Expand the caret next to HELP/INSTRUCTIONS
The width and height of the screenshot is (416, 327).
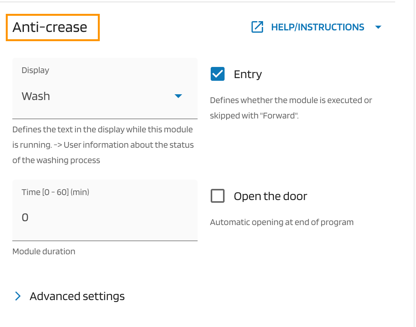pos(378,27)
